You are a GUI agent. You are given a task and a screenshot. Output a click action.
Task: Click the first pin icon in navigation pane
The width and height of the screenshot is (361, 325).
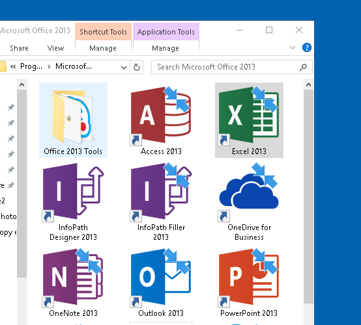coord(11,107)
